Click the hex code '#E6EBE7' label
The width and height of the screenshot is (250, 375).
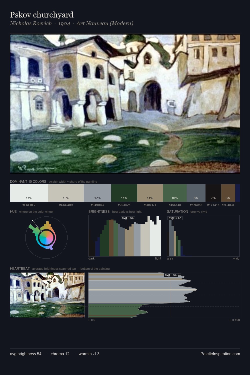(29, 205)
